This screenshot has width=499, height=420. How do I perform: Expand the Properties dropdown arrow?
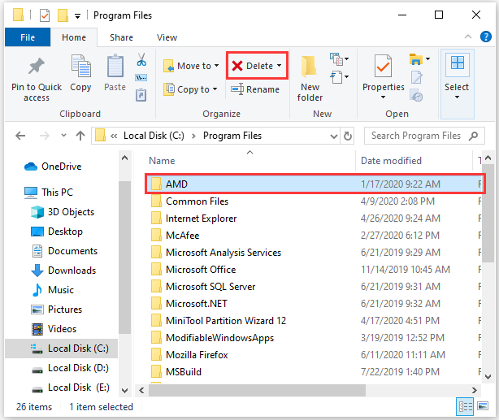click(383, 97)
